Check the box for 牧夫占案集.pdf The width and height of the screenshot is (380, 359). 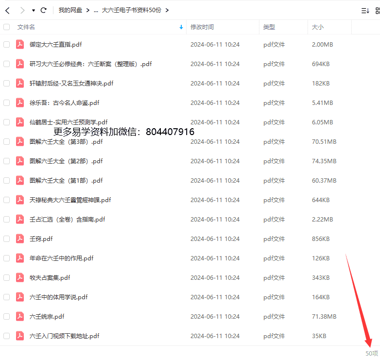point(7,277)
